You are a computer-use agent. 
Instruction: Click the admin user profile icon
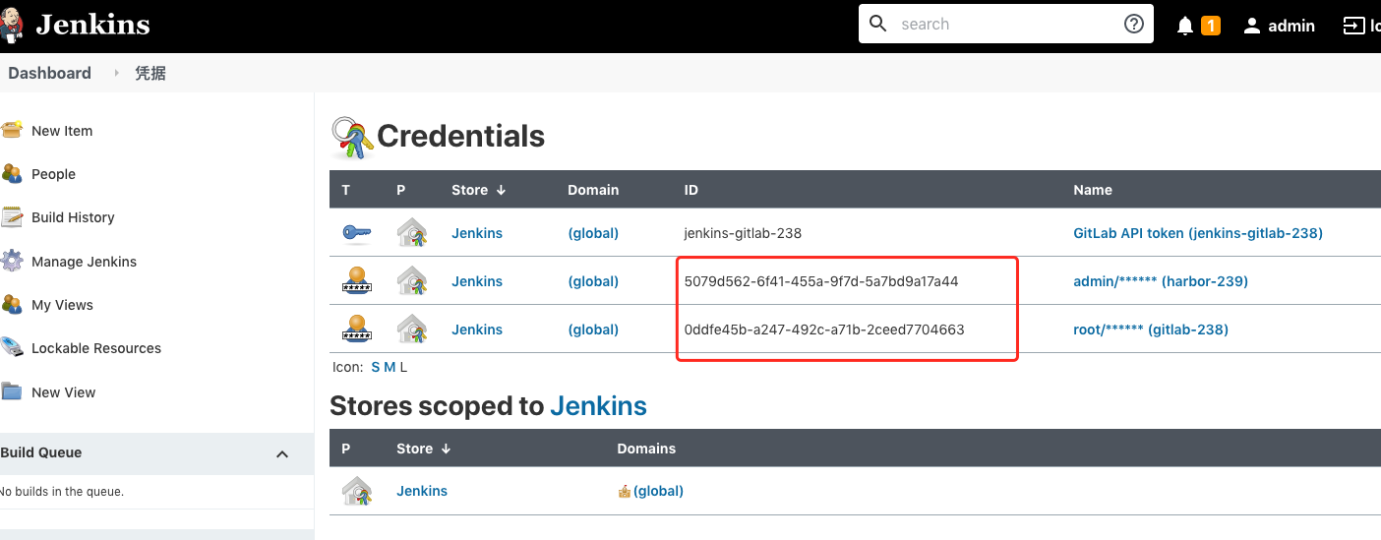[1252, 27]
